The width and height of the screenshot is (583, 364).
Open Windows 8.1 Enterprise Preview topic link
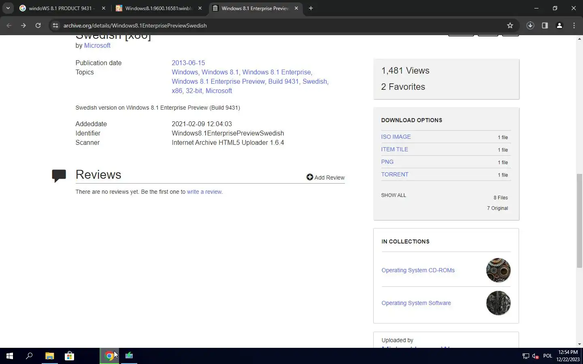(x=218, y=81)
